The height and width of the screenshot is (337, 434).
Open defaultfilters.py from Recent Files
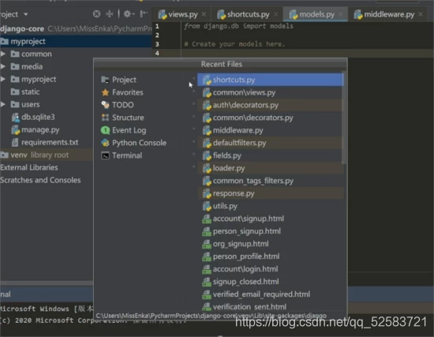click(x=270, y=143)
